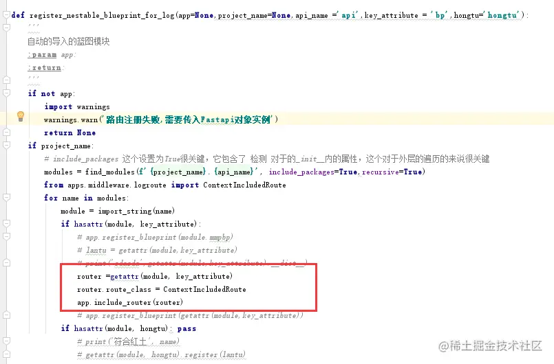Collapse the docstring at its opening quotes
The width and height of the screenshot is (554, 364).
tap(6, 27)
